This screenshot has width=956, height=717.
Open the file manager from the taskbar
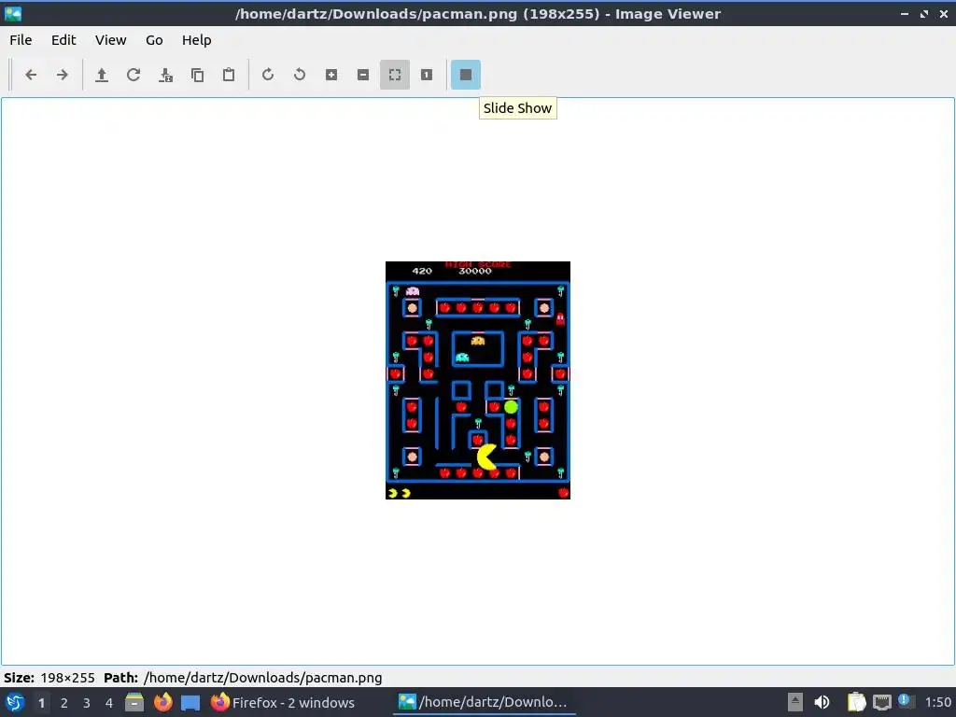(134, 702)
